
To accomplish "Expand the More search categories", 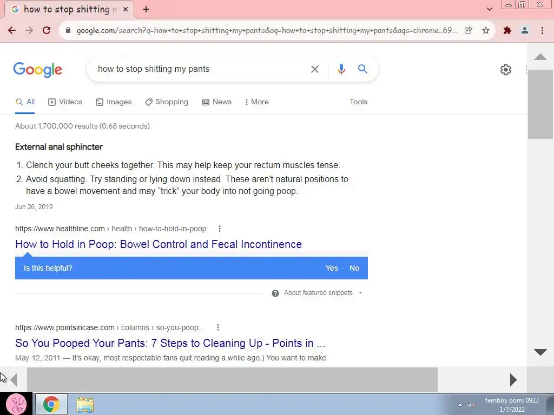I will 257,102.
